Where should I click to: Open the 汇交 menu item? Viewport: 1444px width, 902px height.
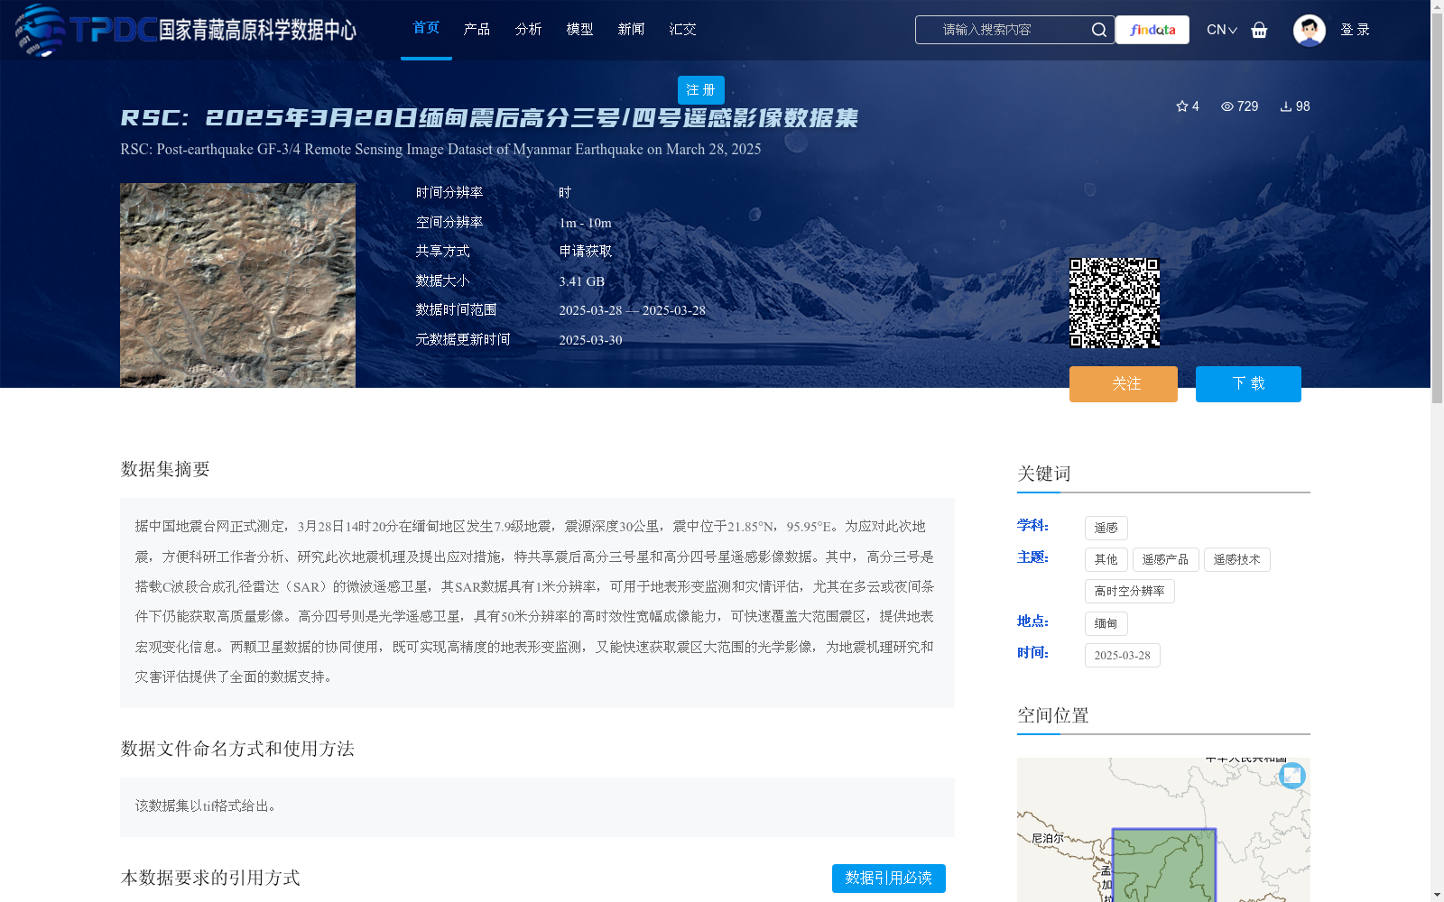[682, 29]
